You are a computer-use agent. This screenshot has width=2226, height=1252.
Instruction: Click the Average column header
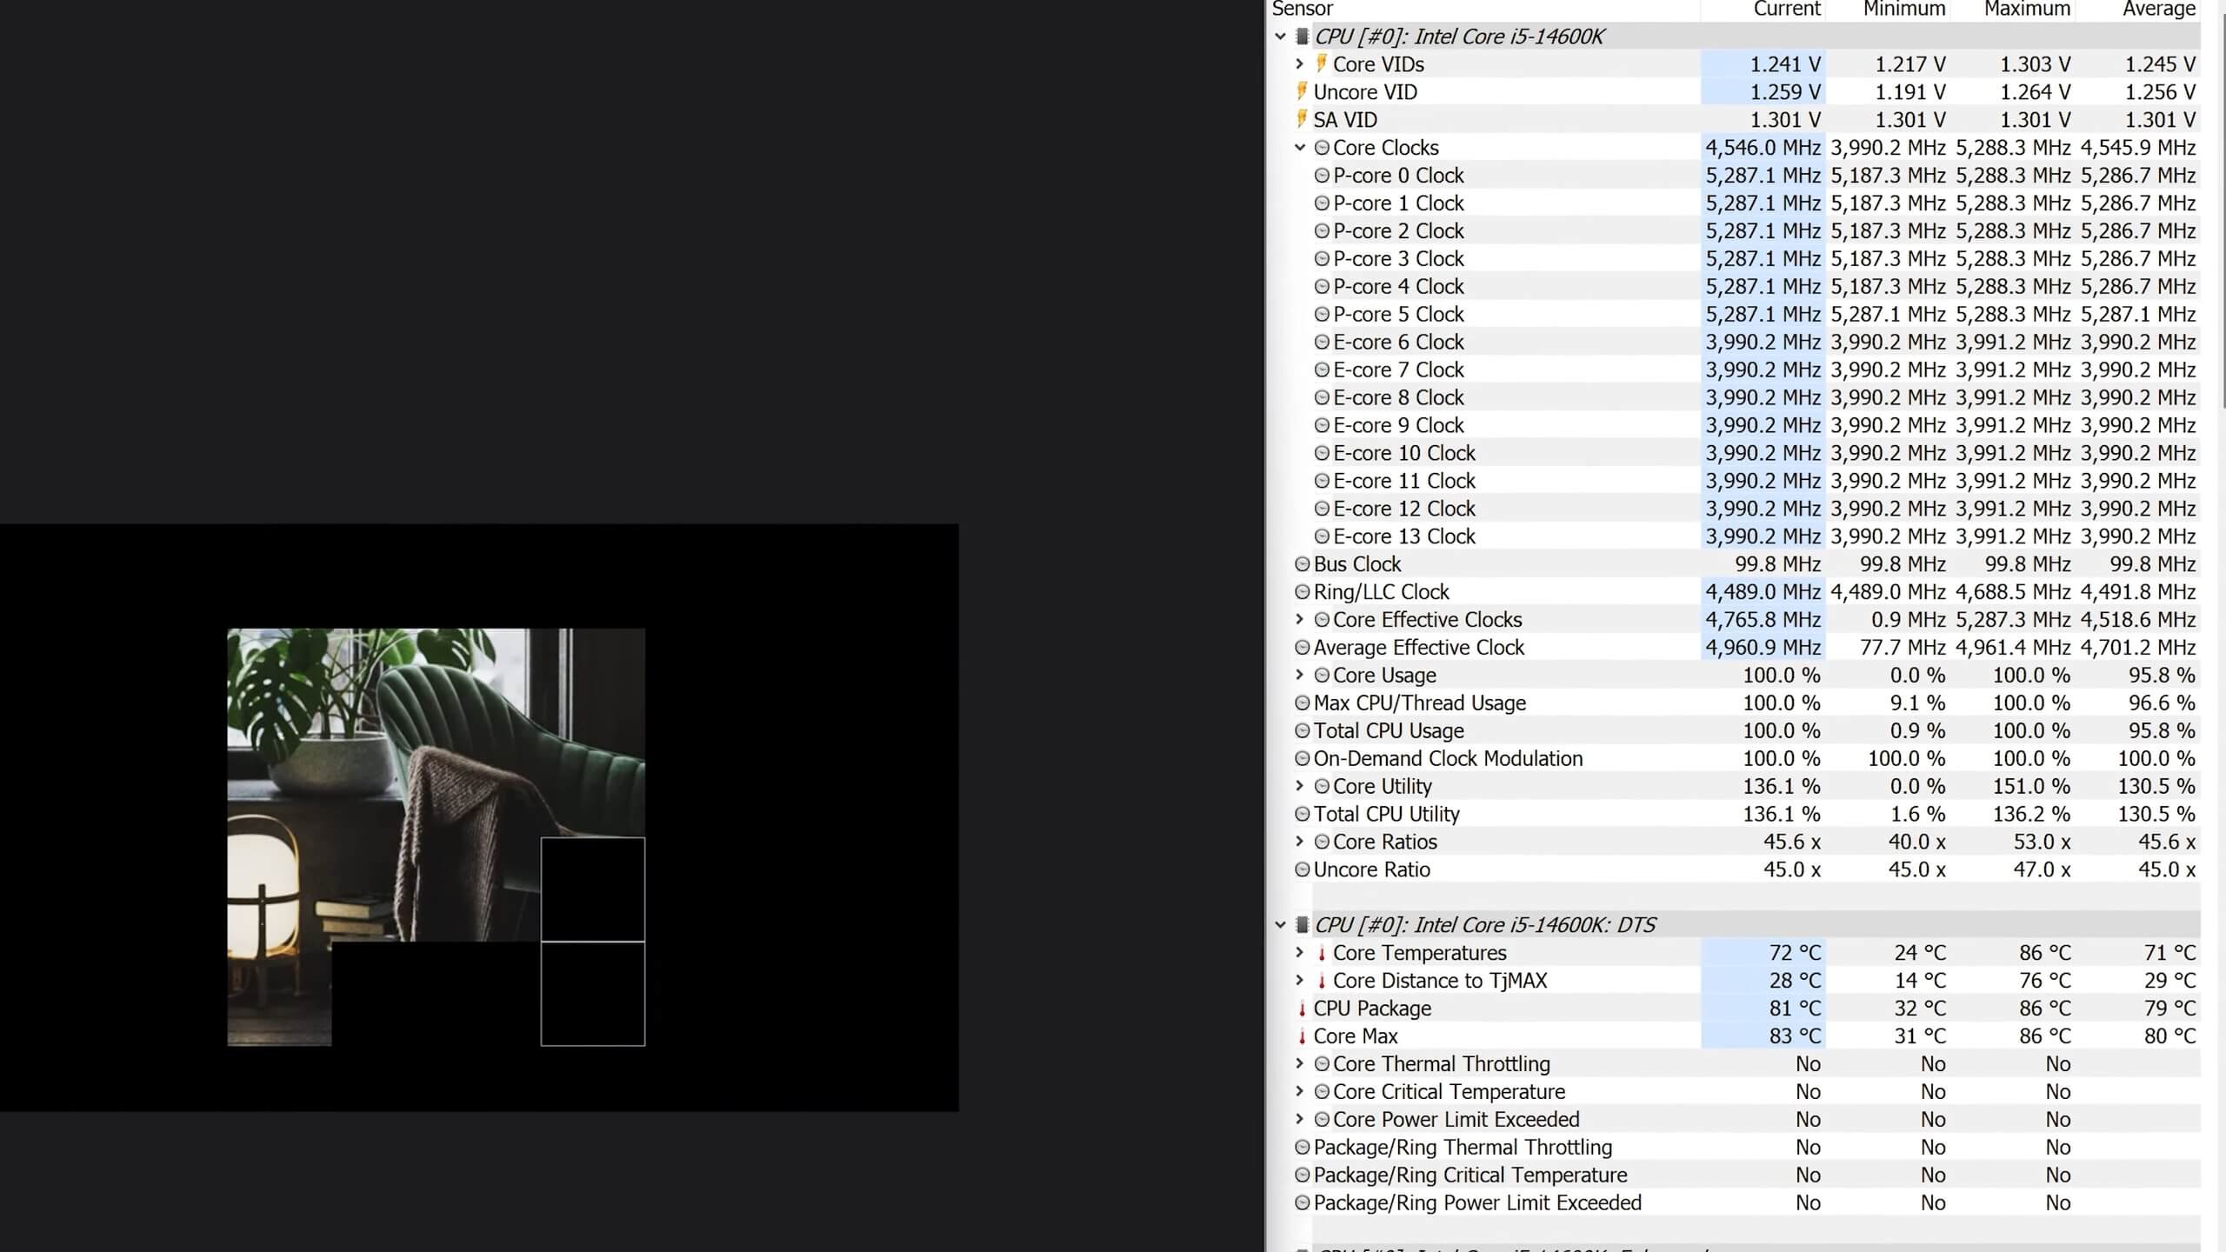click(2158, 10)
